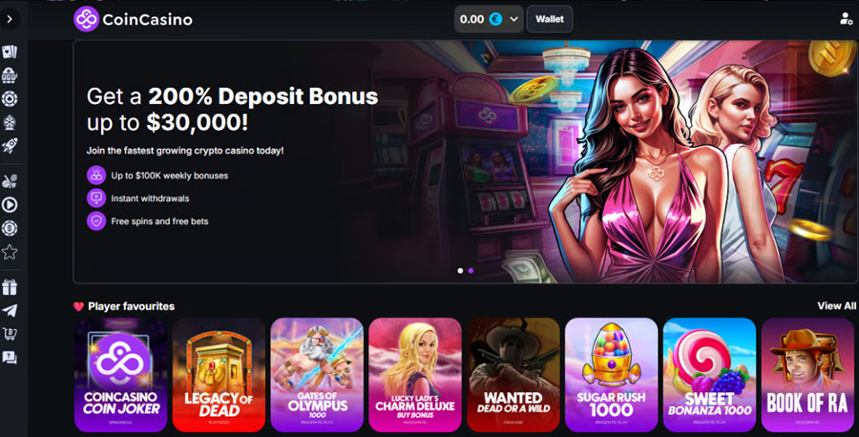The width and height of the screenshot is (859, 437).
Task: Click the Wallet button
Action: [550, 19]
